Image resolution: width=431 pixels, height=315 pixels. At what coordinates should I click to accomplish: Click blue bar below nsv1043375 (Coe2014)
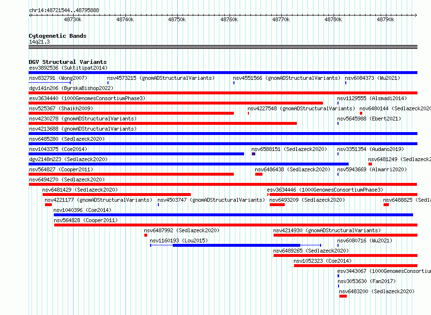137,154
